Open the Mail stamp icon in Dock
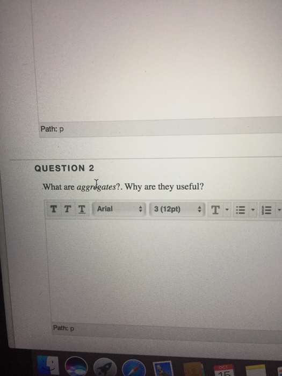 (163, 368)
